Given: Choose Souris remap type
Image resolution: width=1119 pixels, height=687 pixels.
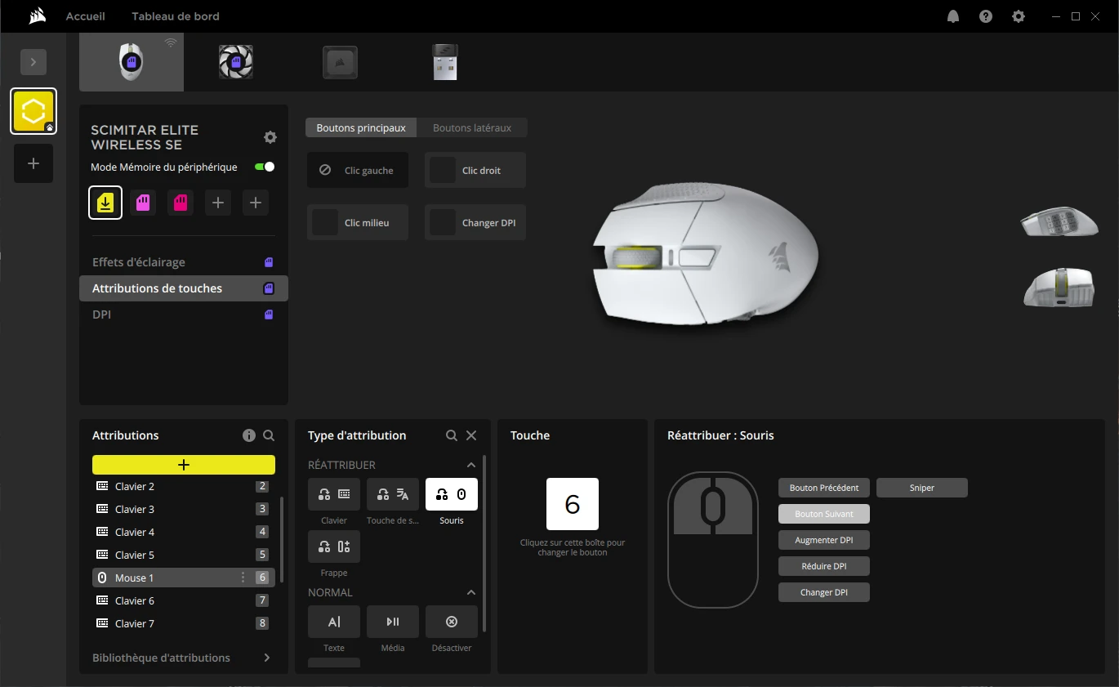Looking at the screenshot, I should 452,494.
